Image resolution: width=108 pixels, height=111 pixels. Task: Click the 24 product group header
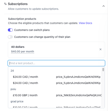pyautogui.click(x=12, y=71)
